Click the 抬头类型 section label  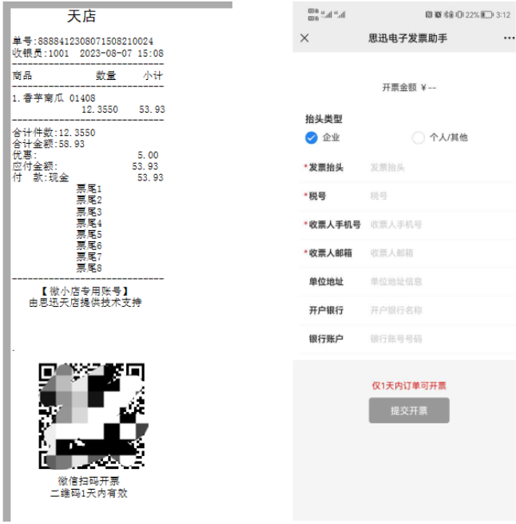point(323,119)
